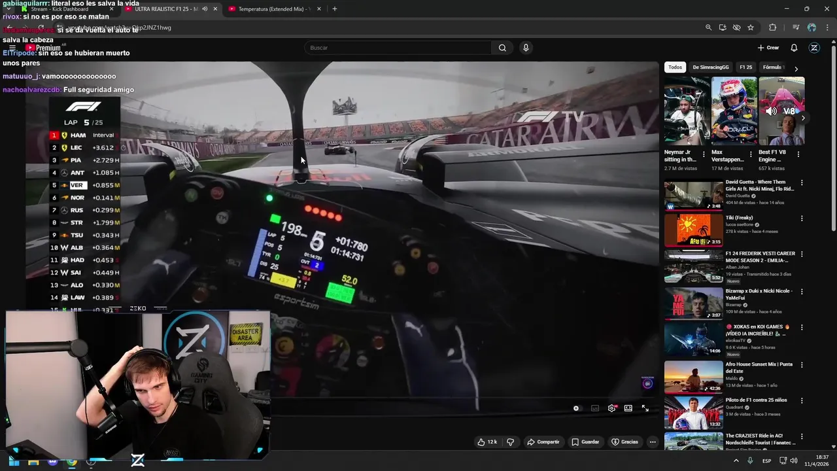837x471 pixels.
Task: Bookmark page with the address bar star
Action: click(x=751, y=27)
